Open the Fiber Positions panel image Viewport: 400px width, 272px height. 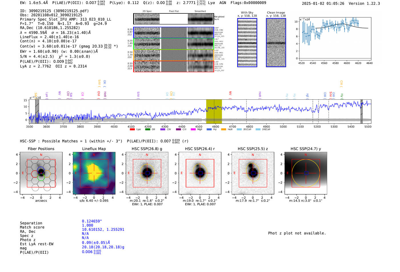click(41, 173)
